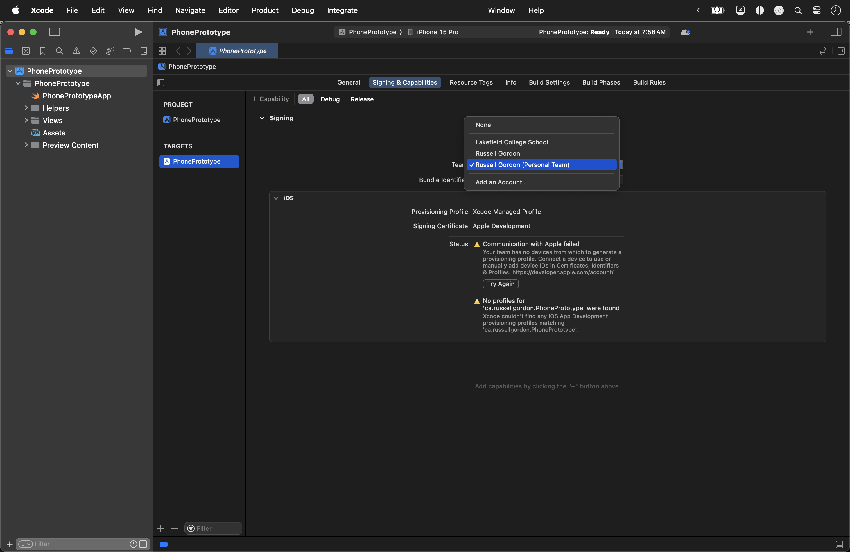The width and height of the screenshot is (850, 552).
Task: Click the related items grid icon
Action: [162, 51]
